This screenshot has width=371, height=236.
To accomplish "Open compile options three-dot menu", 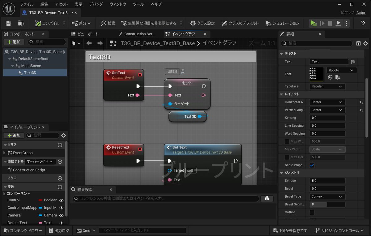I will point(64,23).
